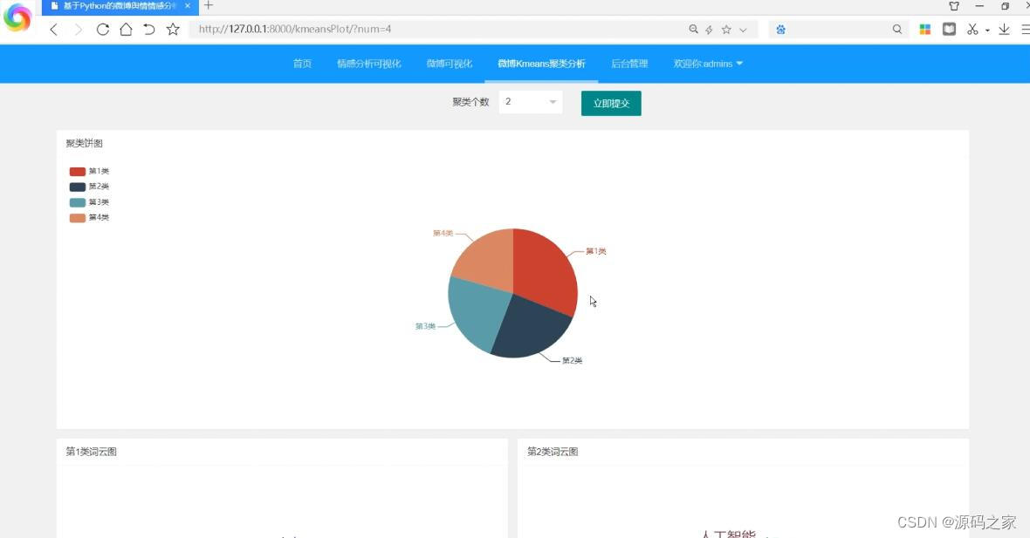Click the zoom magnifier icon in the address bar

coord(693,30)
